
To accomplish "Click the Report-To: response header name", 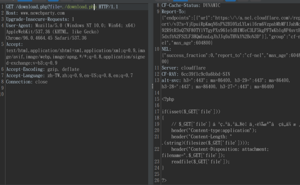I will [174, 12].
